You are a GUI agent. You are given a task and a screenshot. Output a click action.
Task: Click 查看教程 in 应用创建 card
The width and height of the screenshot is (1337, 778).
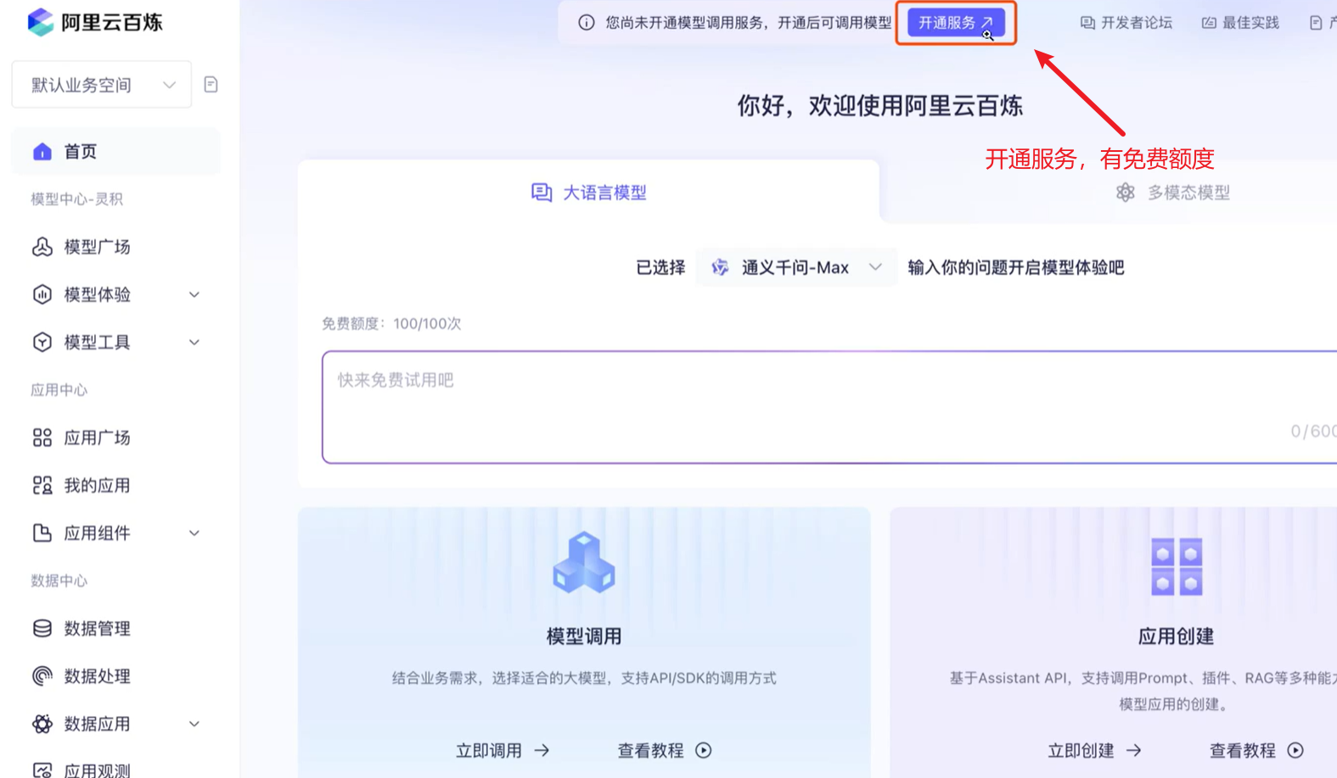coord(1256,750)
